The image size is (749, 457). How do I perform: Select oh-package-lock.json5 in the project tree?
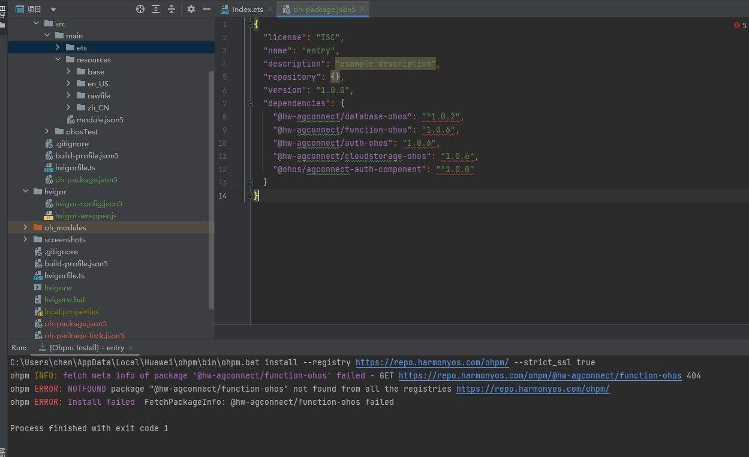(x=84, y=335)
